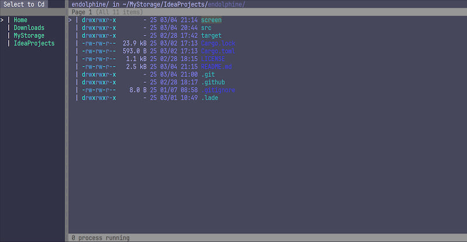Open the target directory
Screen dimensions: 467x242
(211, 36)
